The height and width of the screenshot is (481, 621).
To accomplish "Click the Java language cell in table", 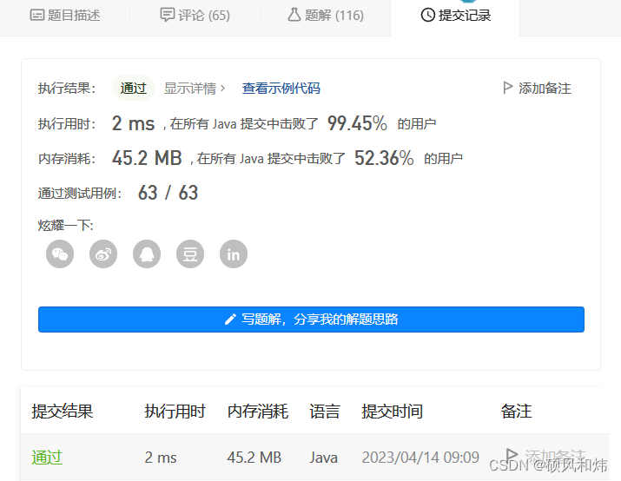I will coord(324,458).
